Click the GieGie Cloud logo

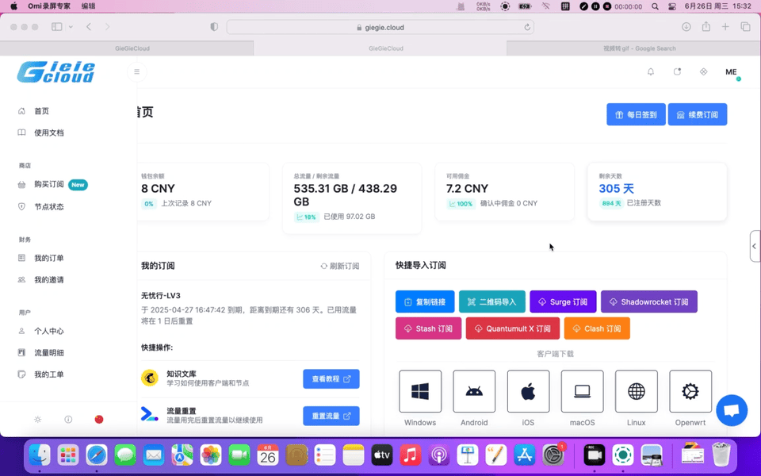56,72
